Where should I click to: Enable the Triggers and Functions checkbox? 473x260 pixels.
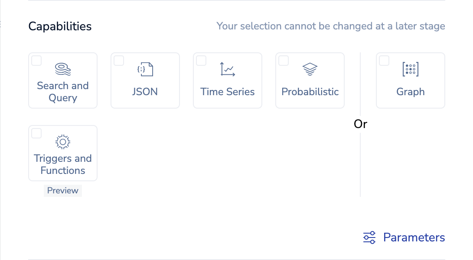[x=37, y=134]
